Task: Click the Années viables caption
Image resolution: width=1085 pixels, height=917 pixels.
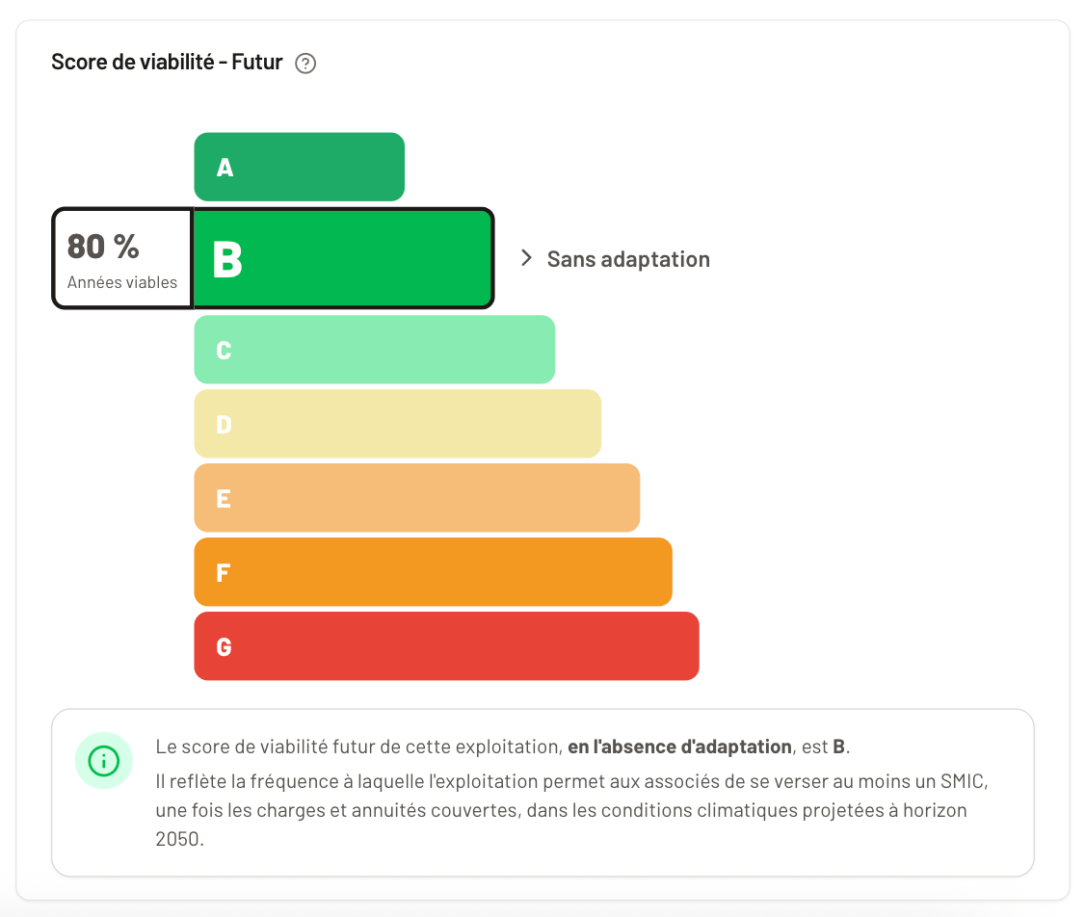Action: click(122, 283)
